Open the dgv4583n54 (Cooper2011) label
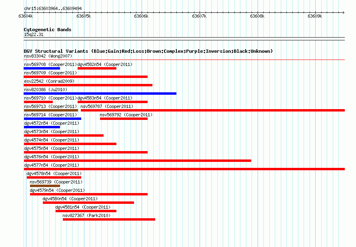Viewport: 356px width, 247px height. (x=105, y=98)
